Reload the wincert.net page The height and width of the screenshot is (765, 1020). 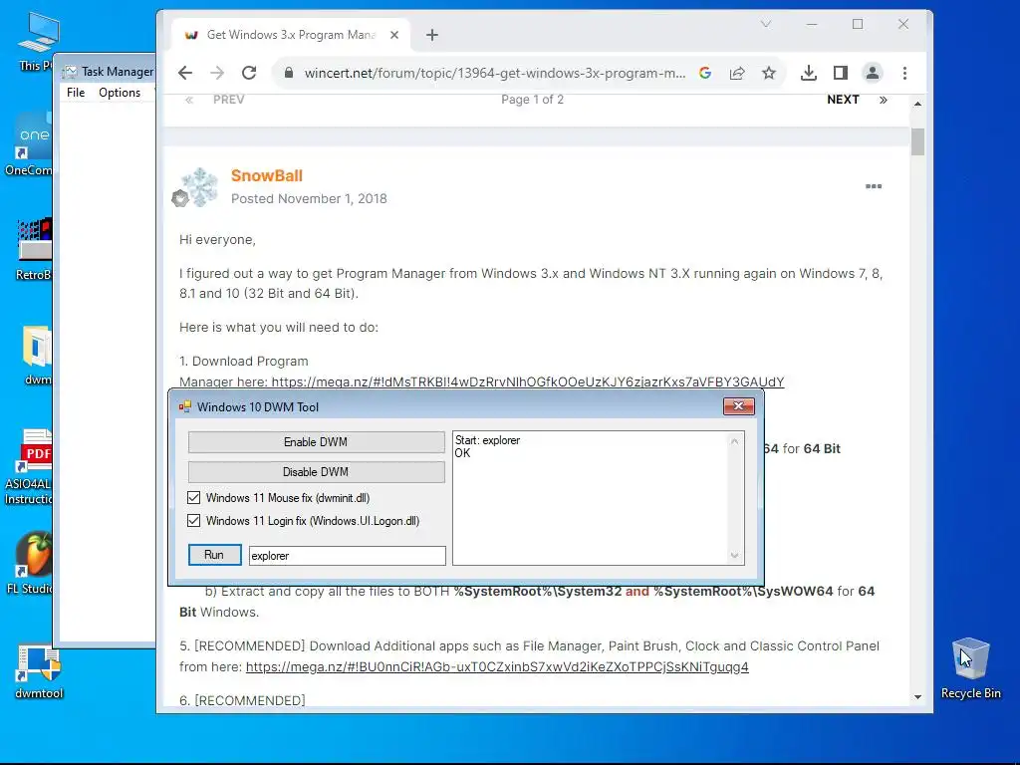point(249,73)
